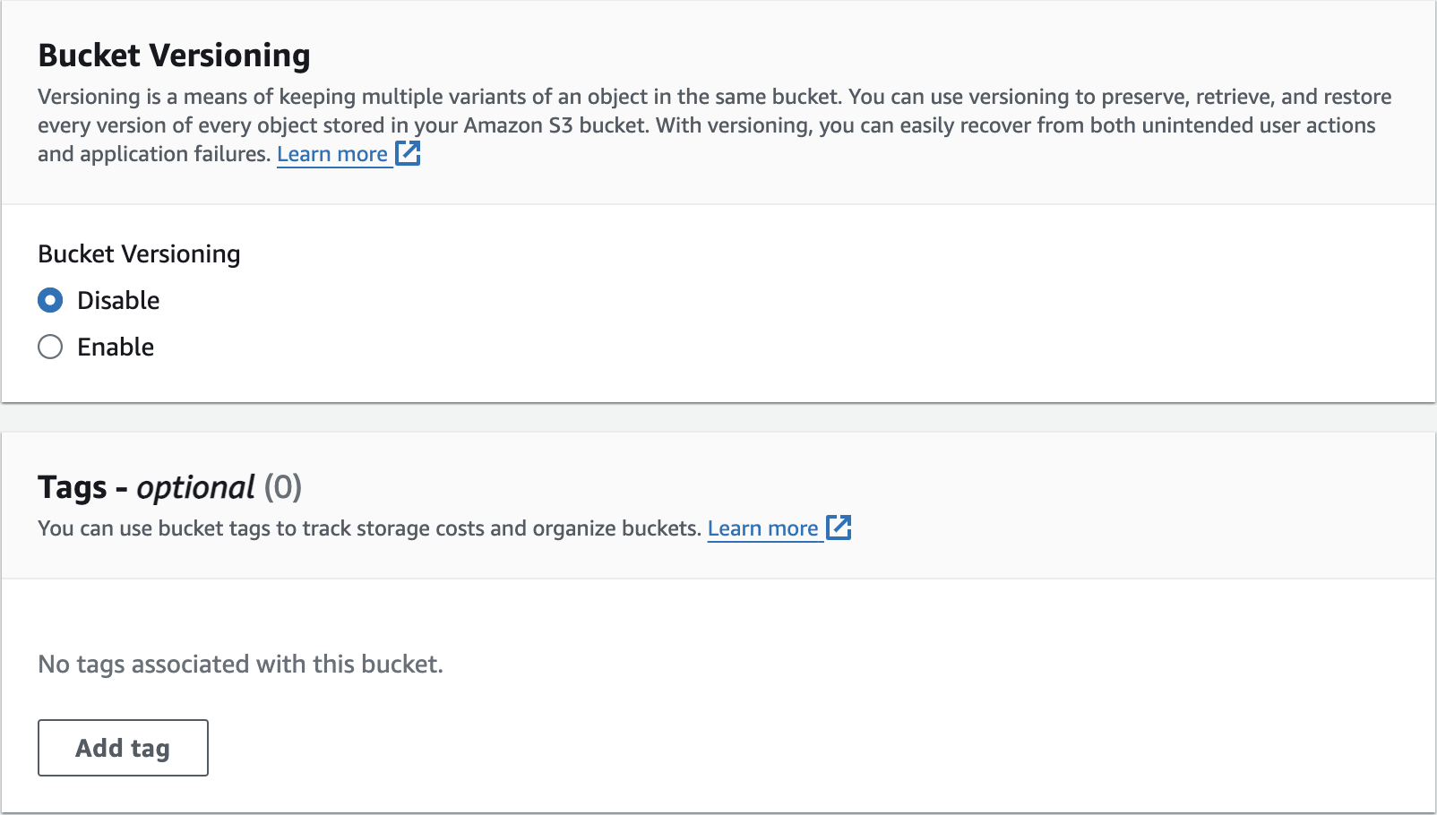This screenshot has height=815, width=1437.
Task: Open external link icon in Bucket Versioning description
Action: (409, 154)
